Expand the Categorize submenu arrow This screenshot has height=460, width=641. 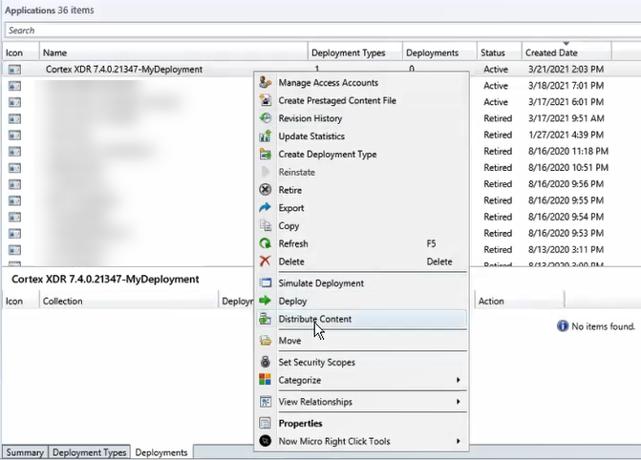459,380
